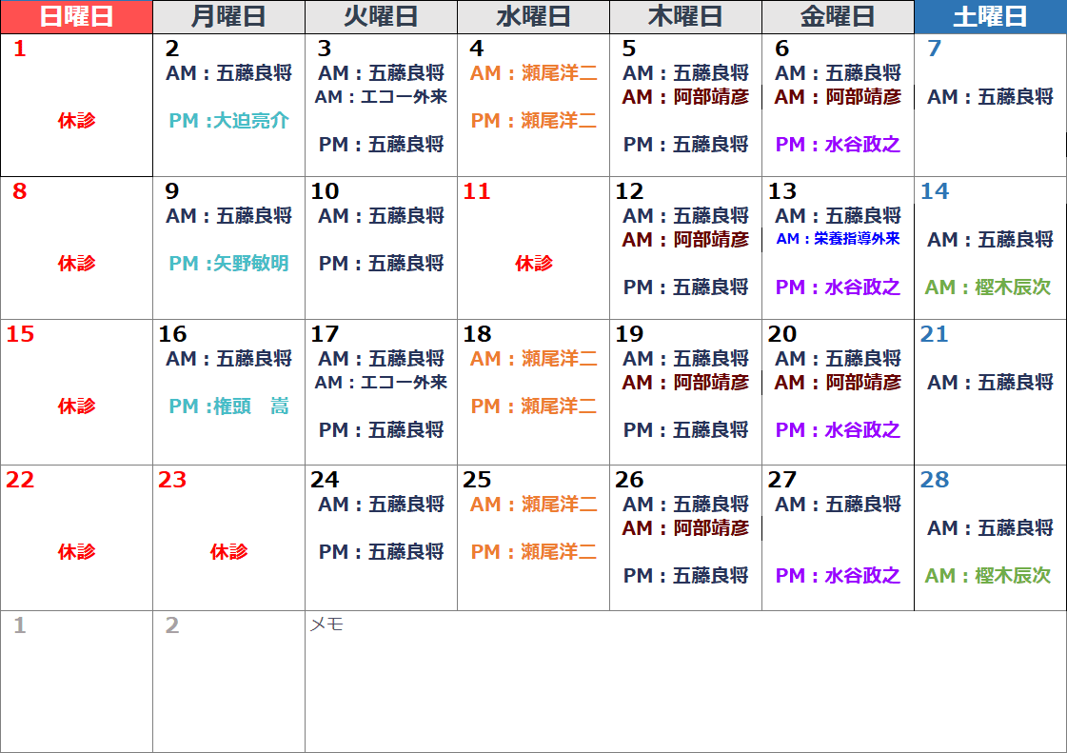Image resolution: width=1067 pixels, height=753 pixels.
Task: Click the 水曜日 header cell
Action: [x=533, y=17]
